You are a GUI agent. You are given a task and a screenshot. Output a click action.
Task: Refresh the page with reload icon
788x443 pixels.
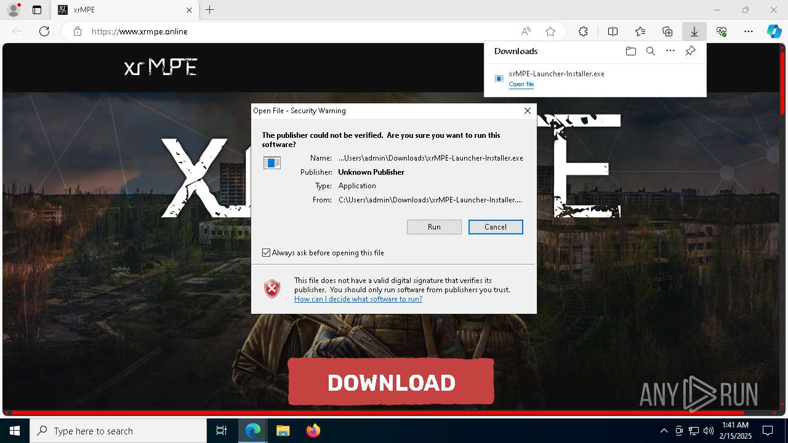[x=44, y=31]
